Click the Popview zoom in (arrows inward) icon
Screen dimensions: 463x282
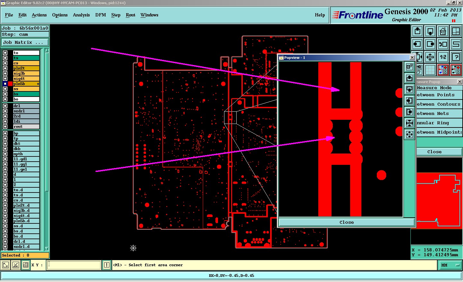click(409, 123)
